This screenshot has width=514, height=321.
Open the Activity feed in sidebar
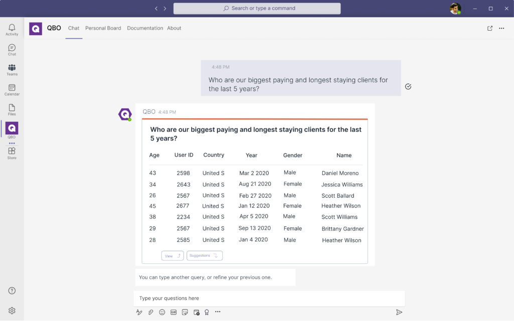pyautogui.click(x=12, y=30)
